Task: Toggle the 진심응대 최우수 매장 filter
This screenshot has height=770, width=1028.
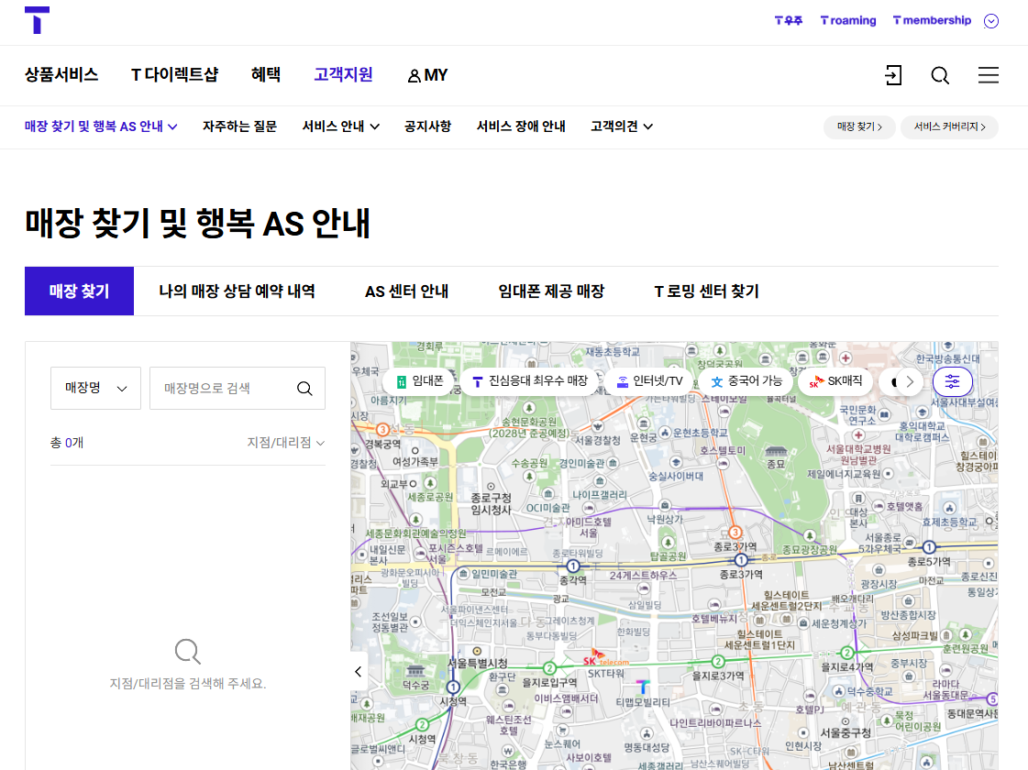Action: pos(530,381)
